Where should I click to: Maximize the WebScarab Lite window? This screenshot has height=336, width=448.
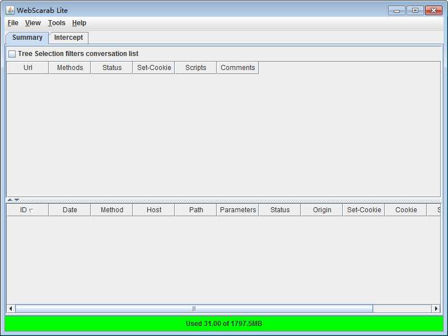click(415, 11)
